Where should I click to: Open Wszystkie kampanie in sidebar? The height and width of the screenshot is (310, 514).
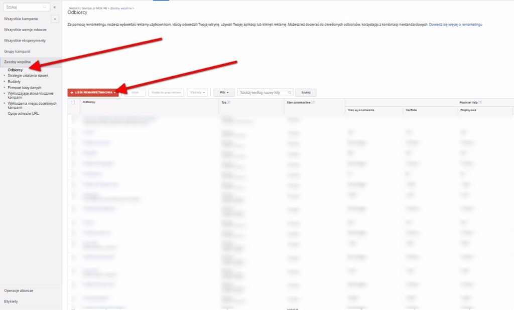pos(21,19)
